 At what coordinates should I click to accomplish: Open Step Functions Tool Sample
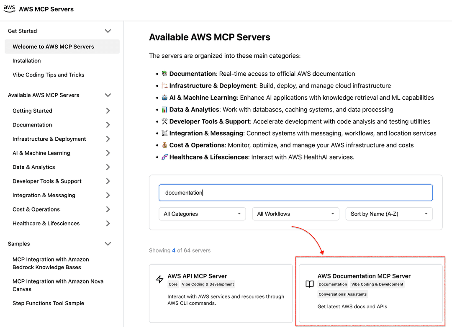coord(49,303)
